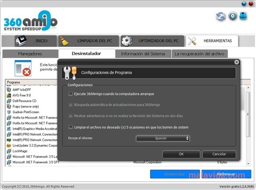The height and width of the screenshot is (190, 256).
Task: Enable Ejecute 360Amigo cuando la computadora arranque
Action: point(71,94)
